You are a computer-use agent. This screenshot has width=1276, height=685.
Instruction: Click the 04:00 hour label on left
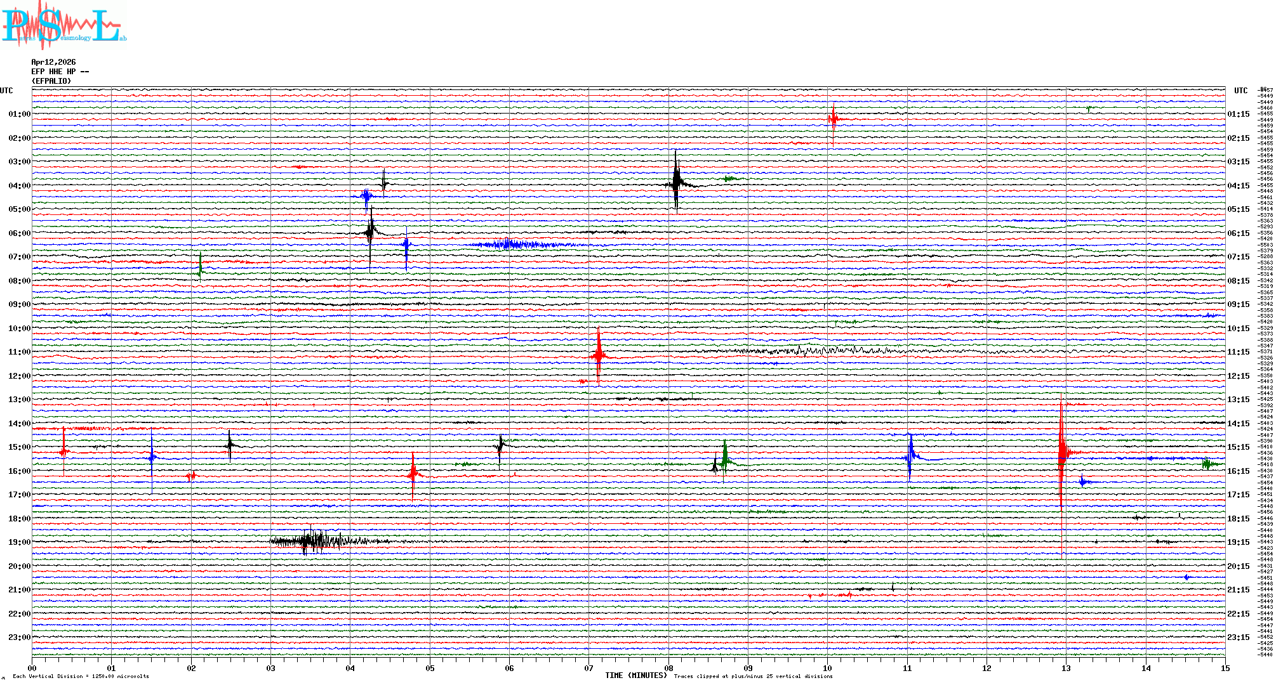tap(19, 186)
